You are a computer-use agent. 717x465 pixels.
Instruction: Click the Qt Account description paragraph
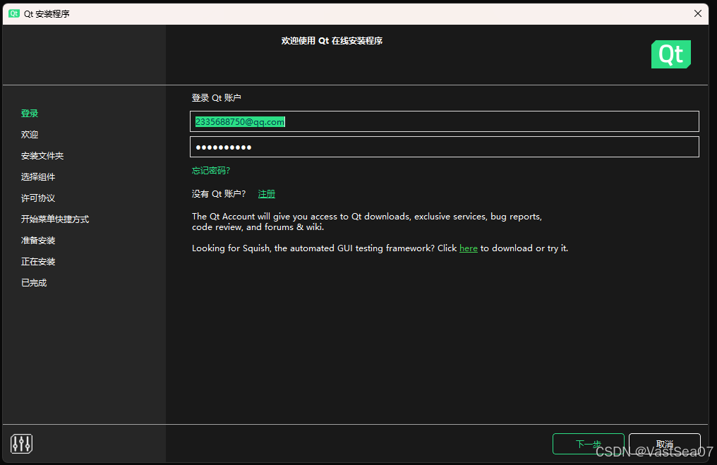(367, 222)
